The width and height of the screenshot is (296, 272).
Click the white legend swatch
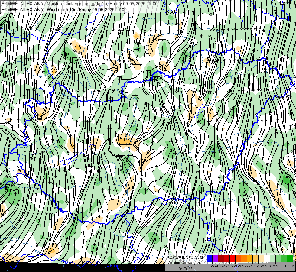(x=267, y=259)
